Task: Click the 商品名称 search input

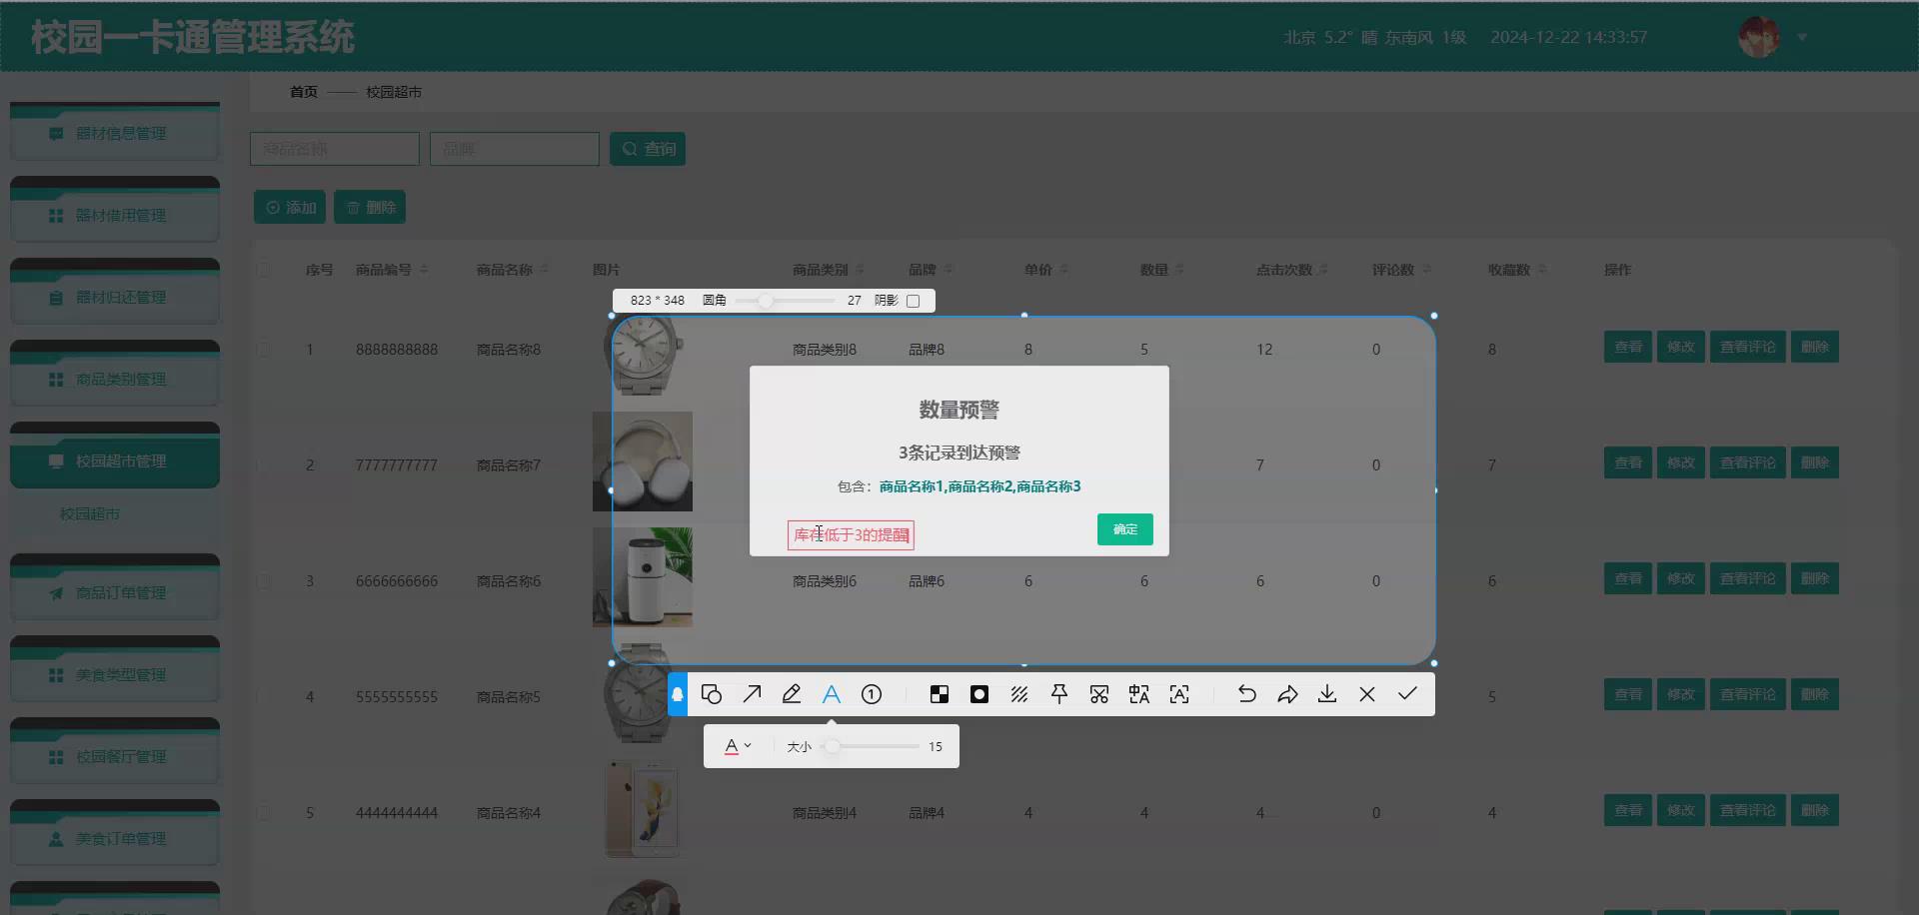Action: click(335, 149)
